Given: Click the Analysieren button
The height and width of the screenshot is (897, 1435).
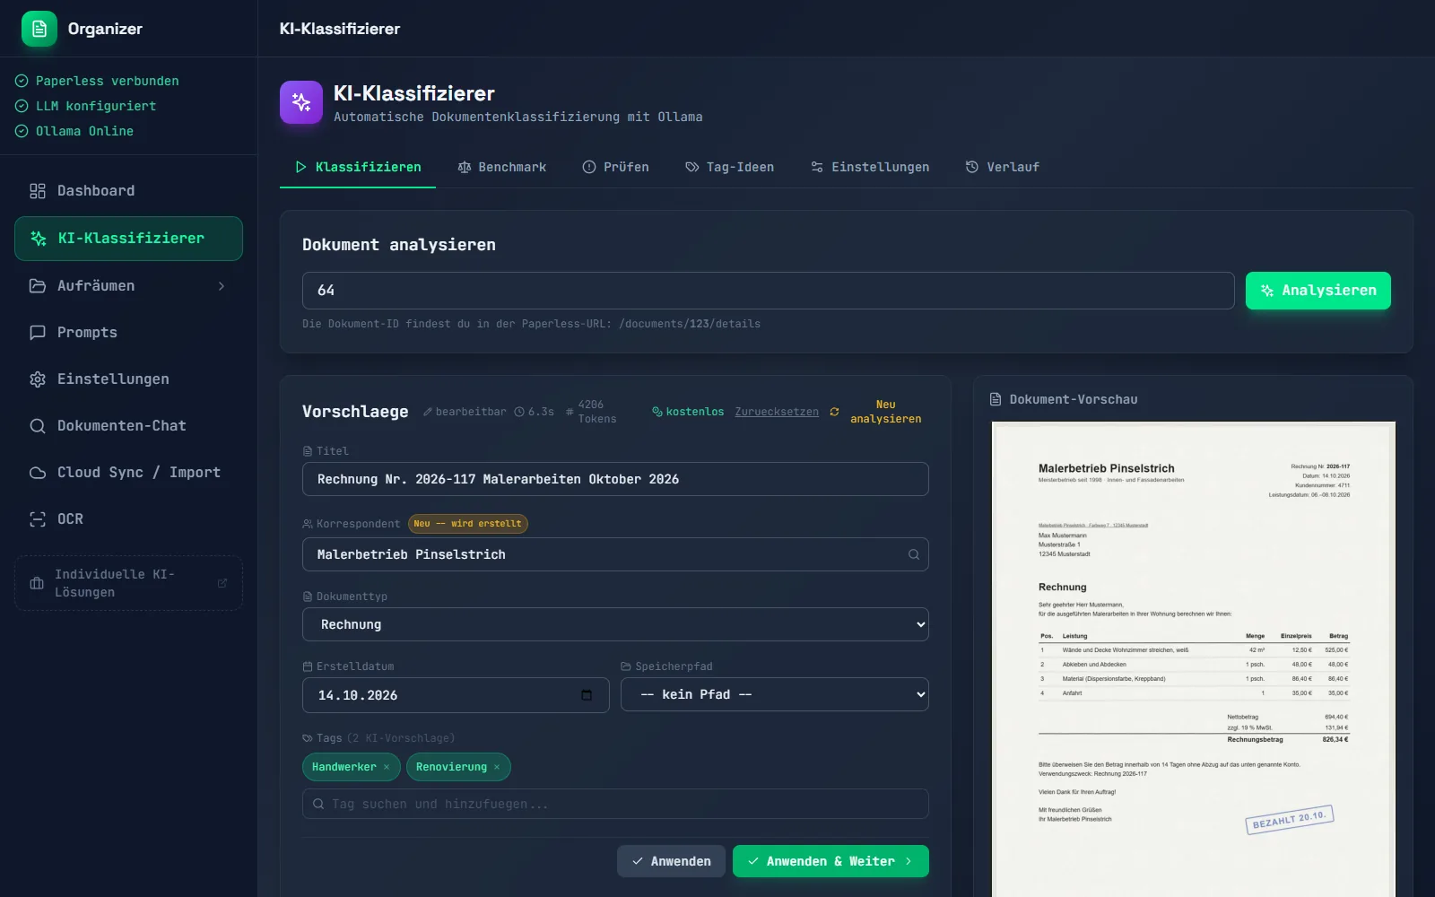Looking at the screenshot, I should point(1318,291).
